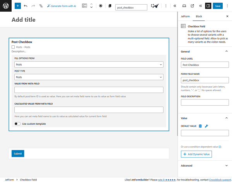Click Add Dynamic Value button
Screen dimensions: 232x182
[196, 154]
